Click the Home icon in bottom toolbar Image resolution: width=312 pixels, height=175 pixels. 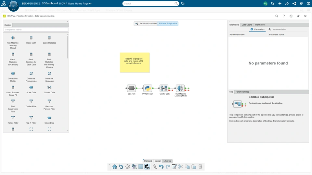(115, 167)
